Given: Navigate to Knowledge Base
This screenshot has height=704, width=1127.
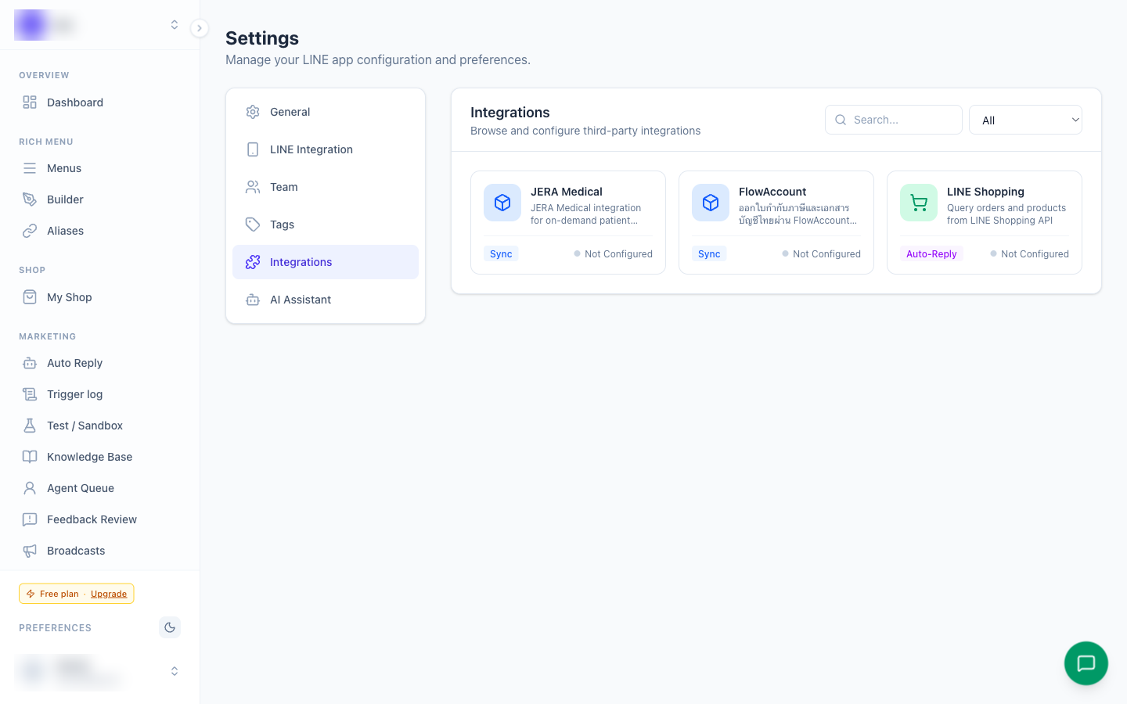Looking at the screenshot, I should pos(99,457).
